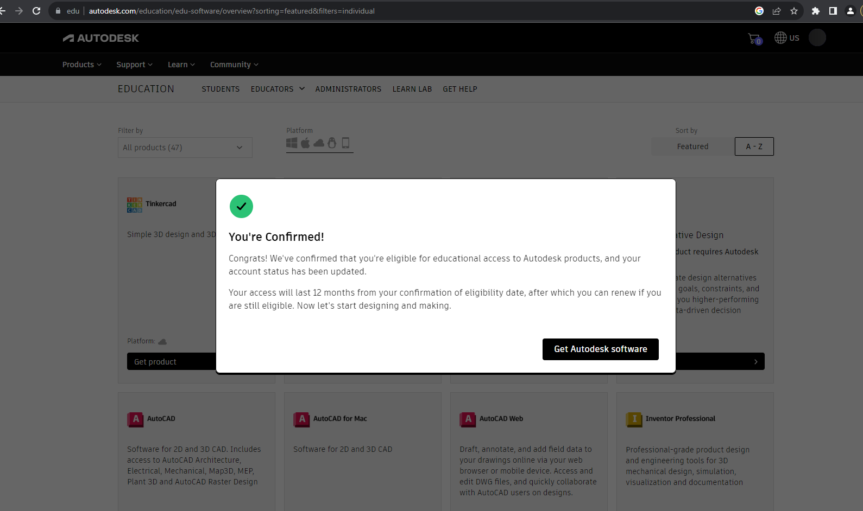The width and height of the screenshot is (863, 511).
Task: Expand the Products menu
Action: tap(82, 65)
